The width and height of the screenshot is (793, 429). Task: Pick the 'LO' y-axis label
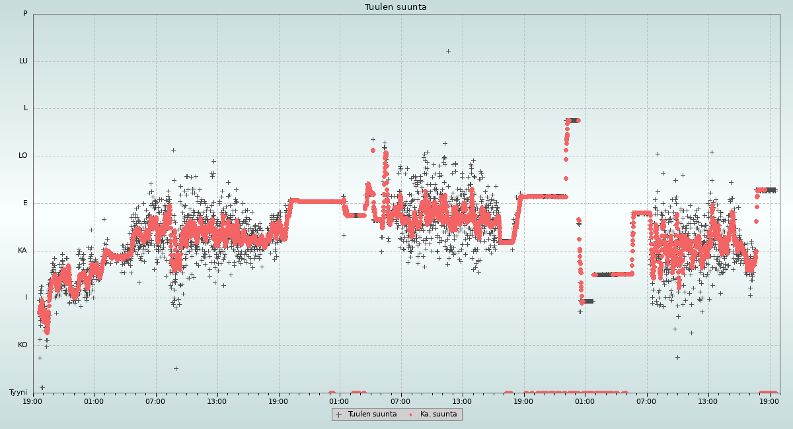click(23, 156)
